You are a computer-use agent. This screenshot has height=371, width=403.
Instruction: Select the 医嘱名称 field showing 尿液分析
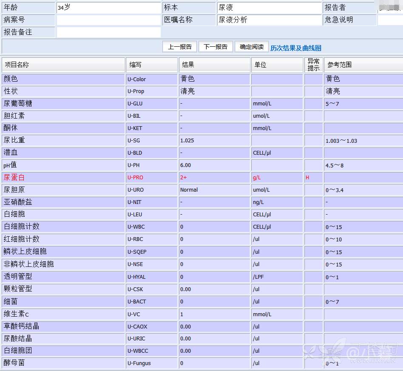269,20
